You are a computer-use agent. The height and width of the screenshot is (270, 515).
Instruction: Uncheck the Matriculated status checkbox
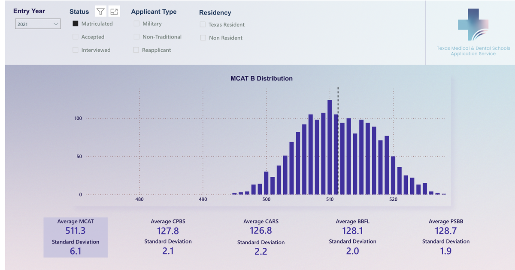76,24
